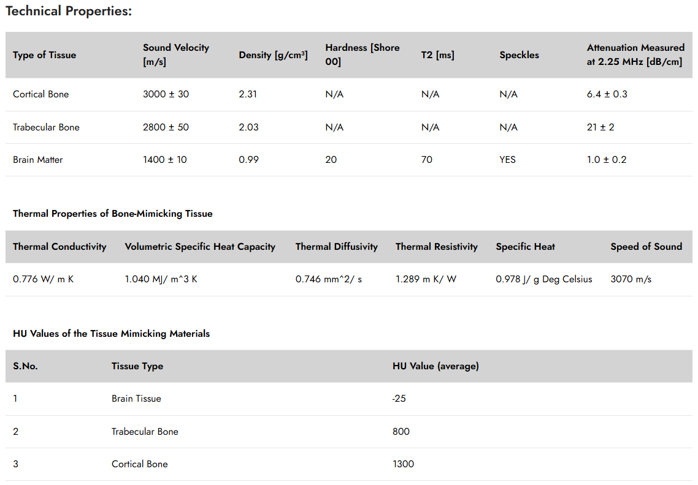Click the Sound Velocity column header
The image size is (698, 485).
click(176, 55)
